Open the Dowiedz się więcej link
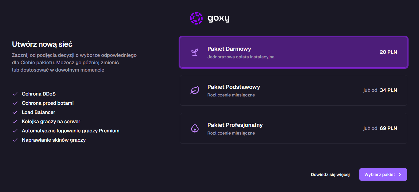Image resolution: width=419 pixels, height=192 pixels. pyautogui.click(x=330, y=174)
